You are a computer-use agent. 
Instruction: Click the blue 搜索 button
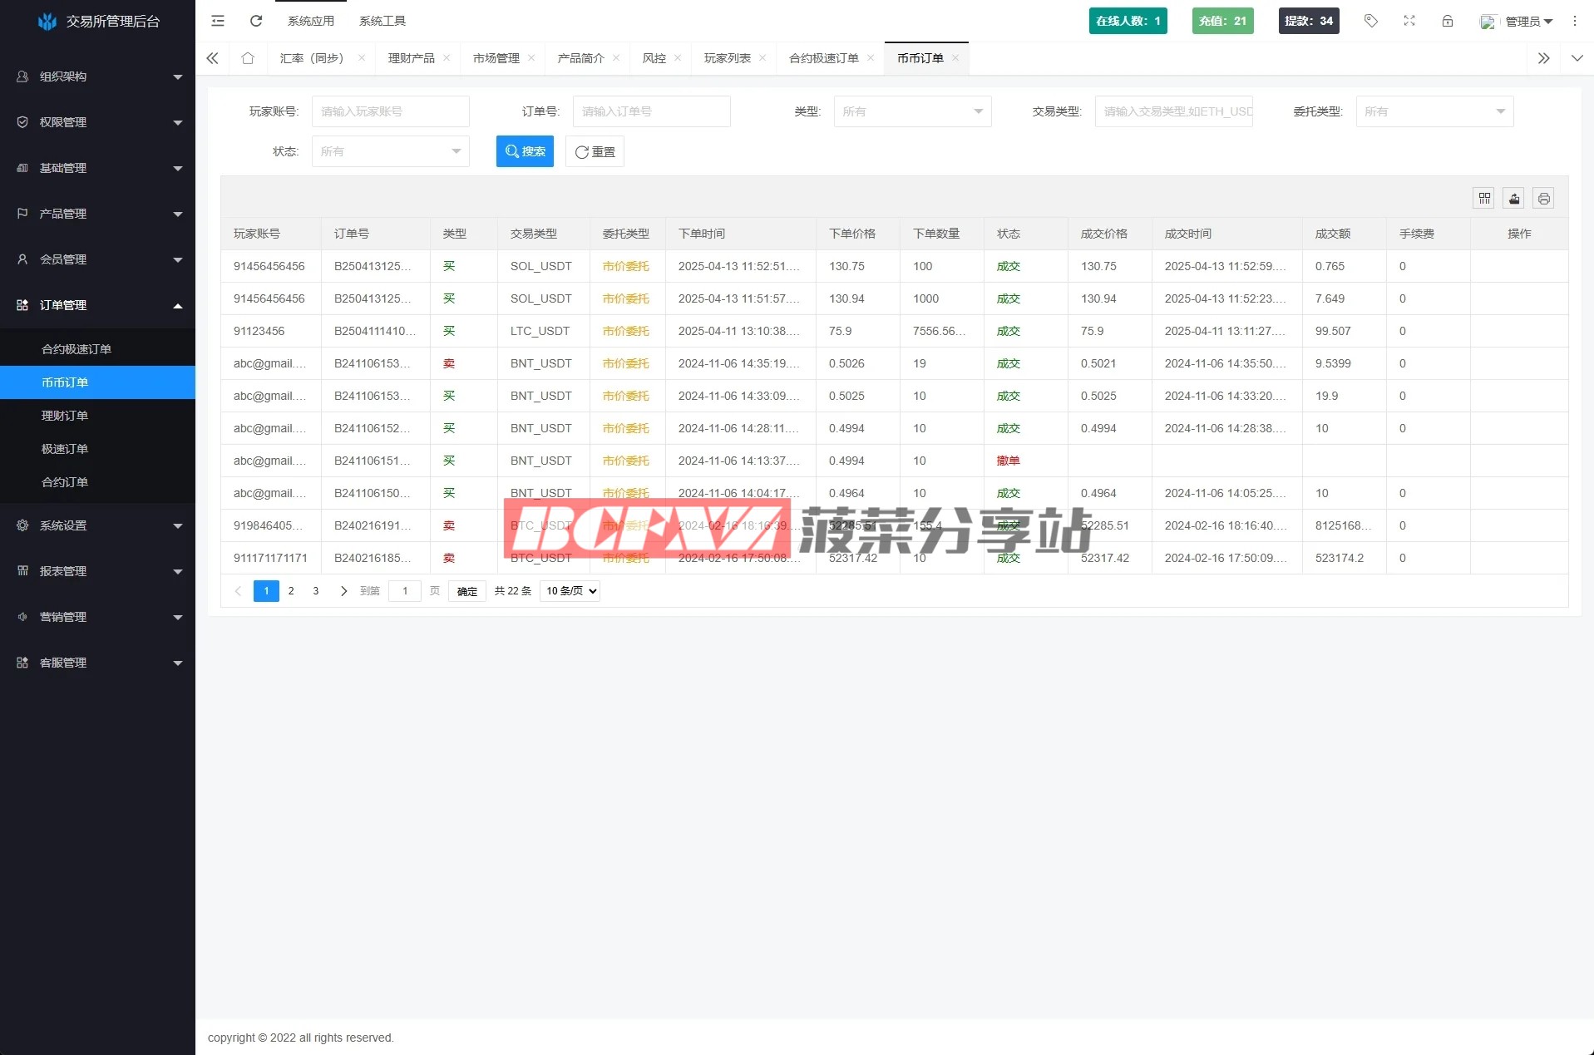[x=525, y=151]
